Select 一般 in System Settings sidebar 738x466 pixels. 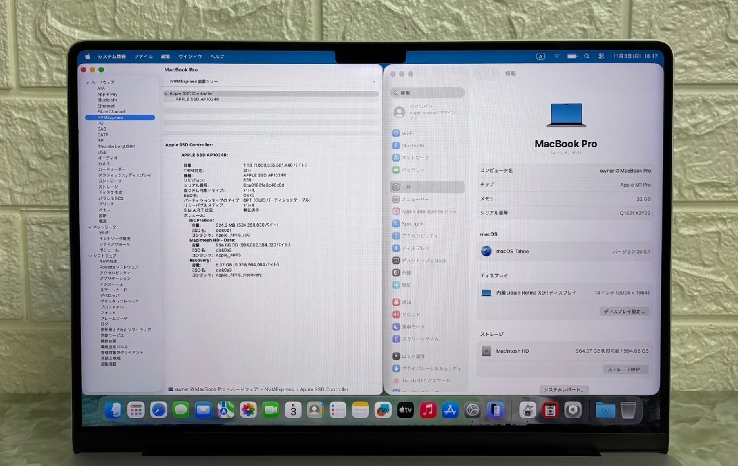click(x=427, y=187)
